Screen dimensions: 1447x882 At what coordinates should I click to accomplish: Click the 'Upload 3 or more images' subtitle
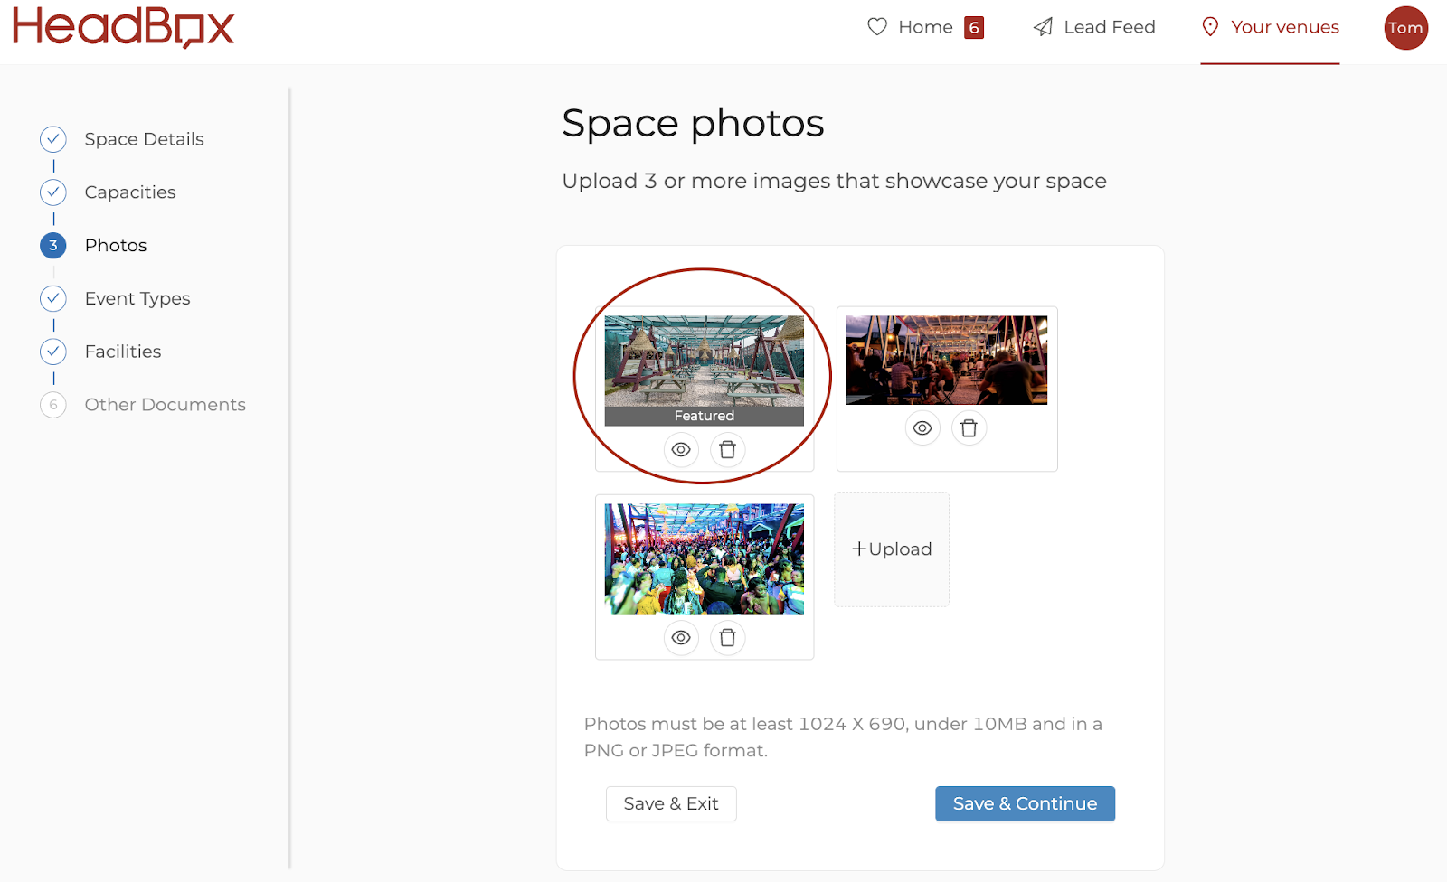pyautogui.click(x=834, y=181)
